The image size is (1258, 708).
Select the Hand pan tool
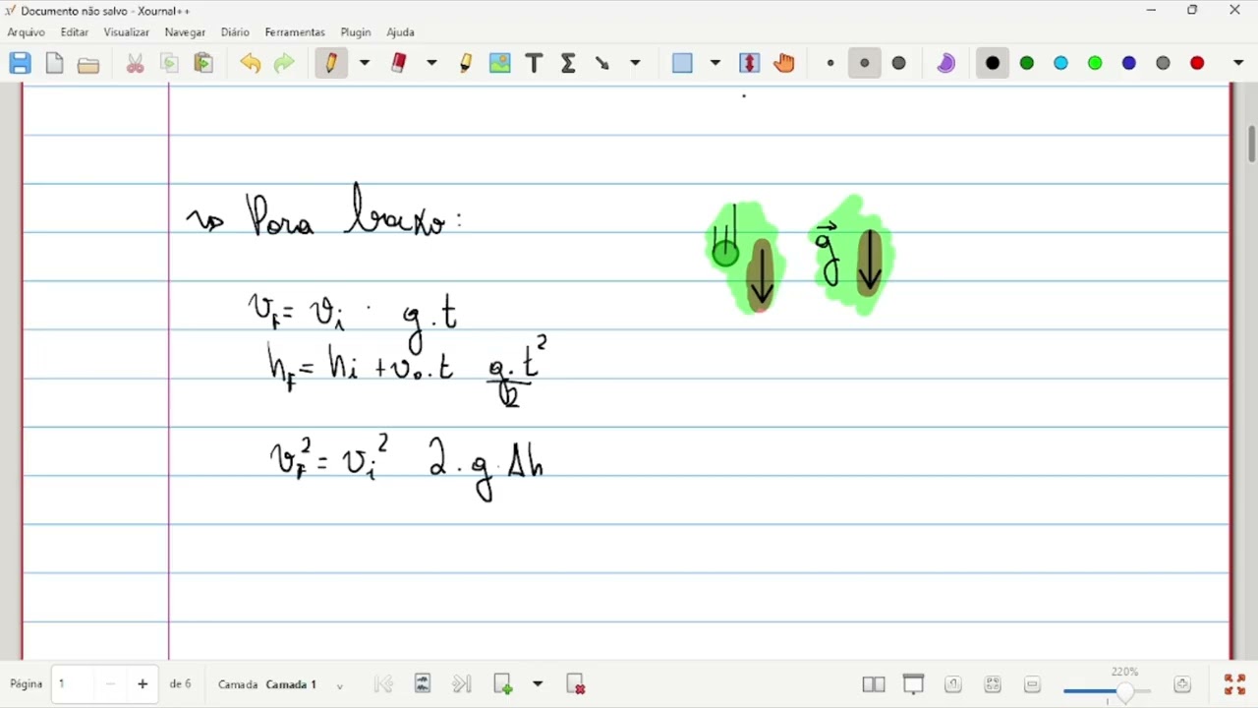point(784,63)
